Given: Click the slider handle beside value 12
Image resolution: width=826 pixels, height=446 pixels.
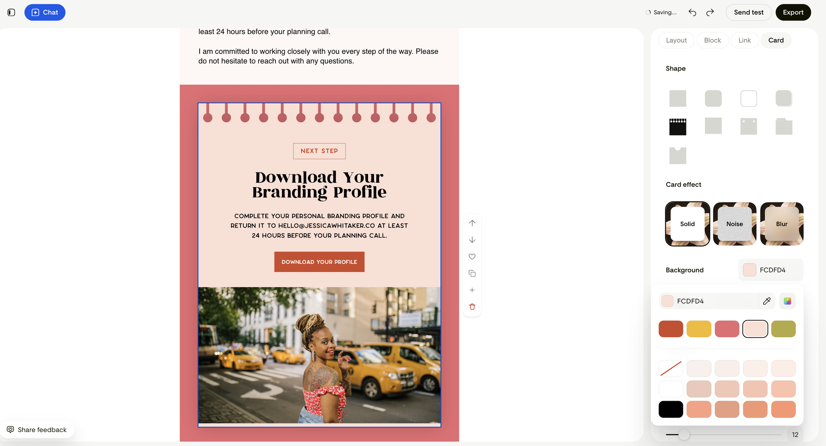Looking at the screenshot, I should point(684,434).
